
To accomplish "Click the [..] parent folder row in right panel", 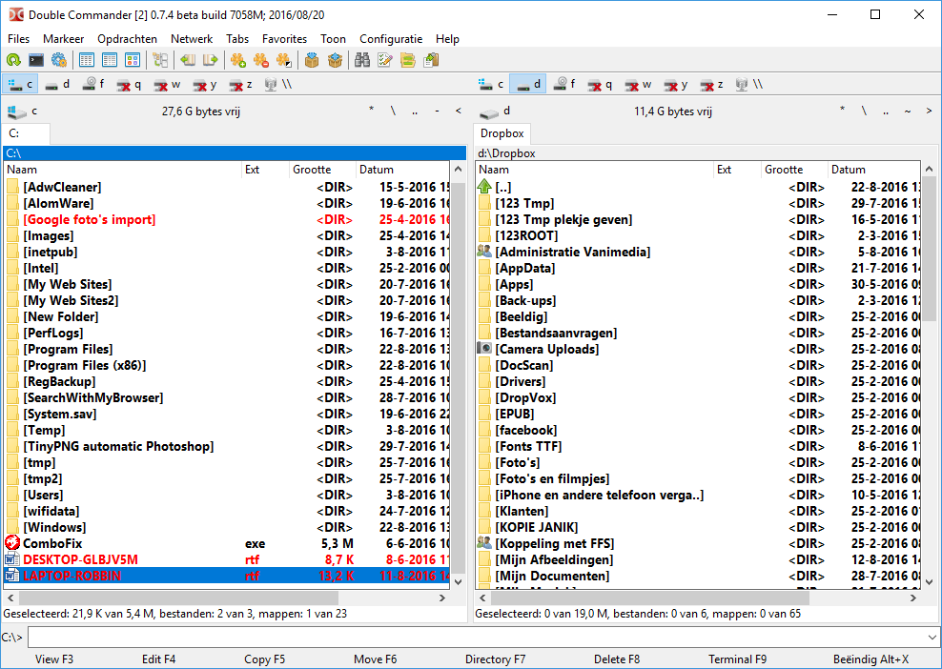I will point(698,187).
